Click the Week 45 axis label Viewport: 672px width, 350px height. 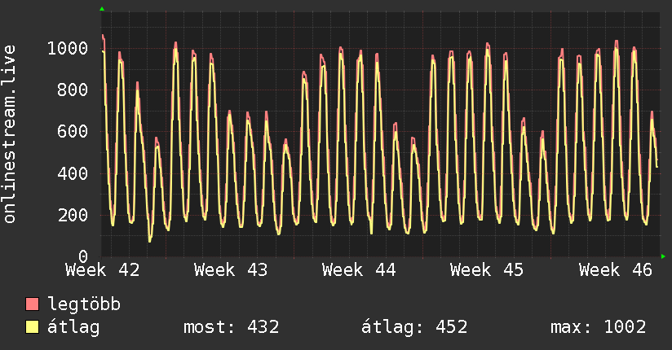click(487, 270)
